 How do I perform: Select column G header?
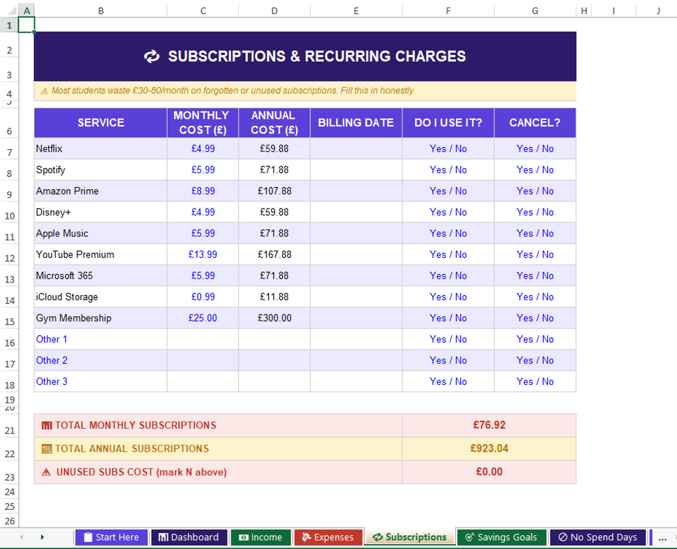coord(535,11)
